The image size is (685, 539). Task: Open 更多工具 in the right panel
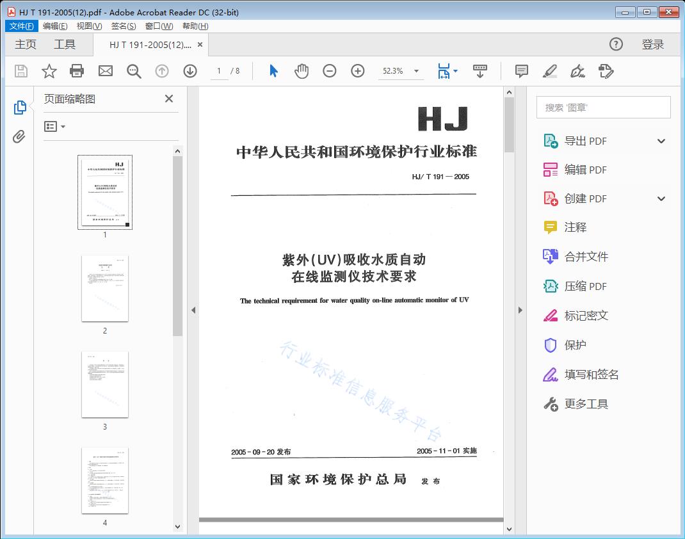tap(586, 404)
